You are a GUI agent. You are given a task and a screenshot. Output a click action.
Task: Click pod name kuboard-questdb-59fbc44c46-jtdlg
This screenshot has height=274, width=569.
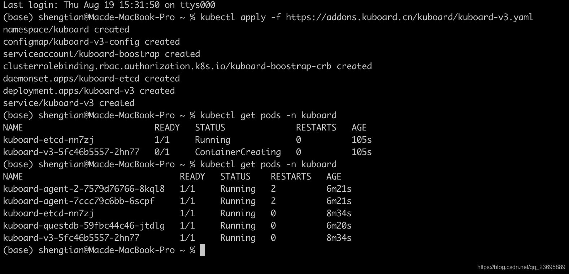(84, 226)
